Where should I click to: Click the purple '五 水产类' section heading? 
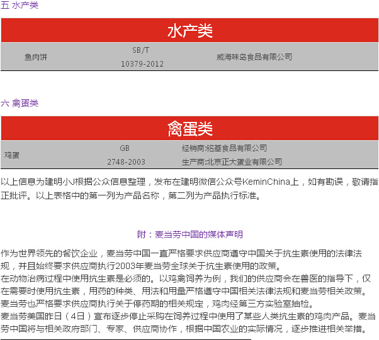coord(20,5)
